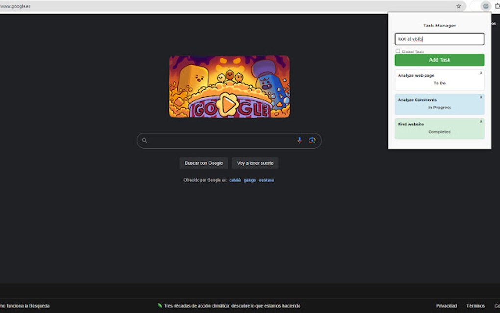Delete the 'Analyze Comments' task
500x313 pixels.
pos(481,97)
